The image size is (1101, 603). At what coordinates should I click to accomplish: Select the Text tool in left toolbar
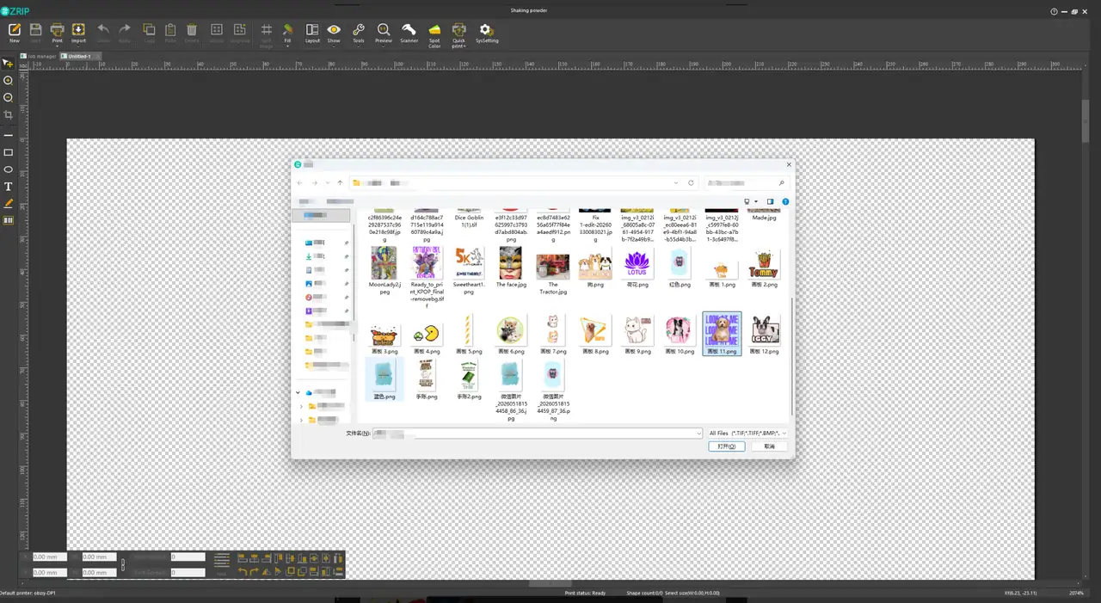[9, 187]
